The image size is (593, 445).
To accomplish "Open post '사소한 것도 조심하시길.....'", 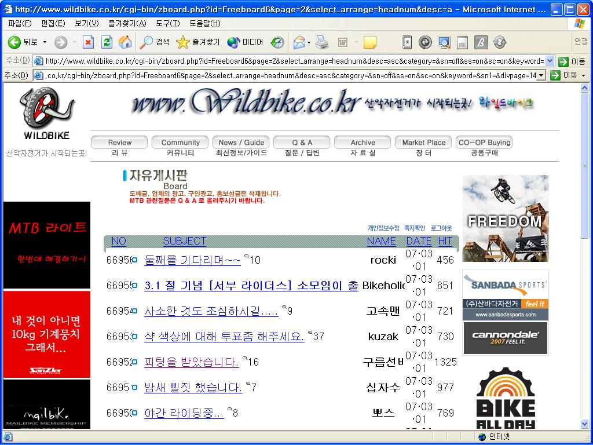I will coord(211,311).
